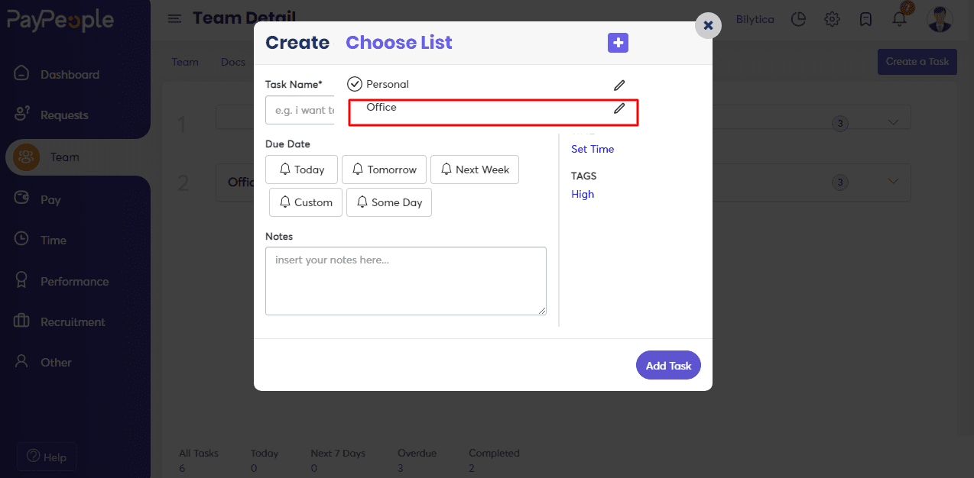This screenshot has height=478, width=974.
Task: Edit the Office list with pencil icon
Action: [x=619, y=108]
